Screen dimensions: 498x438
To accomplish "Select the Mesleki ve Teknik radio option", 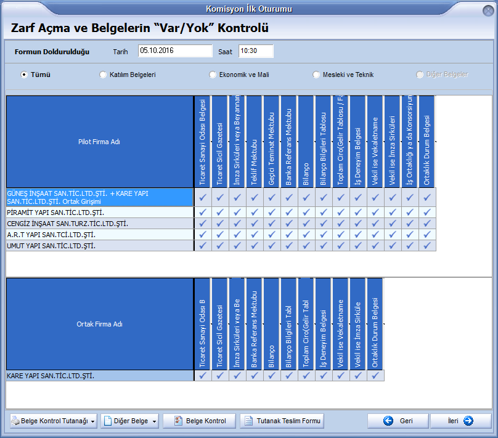I will coord(316,75).
